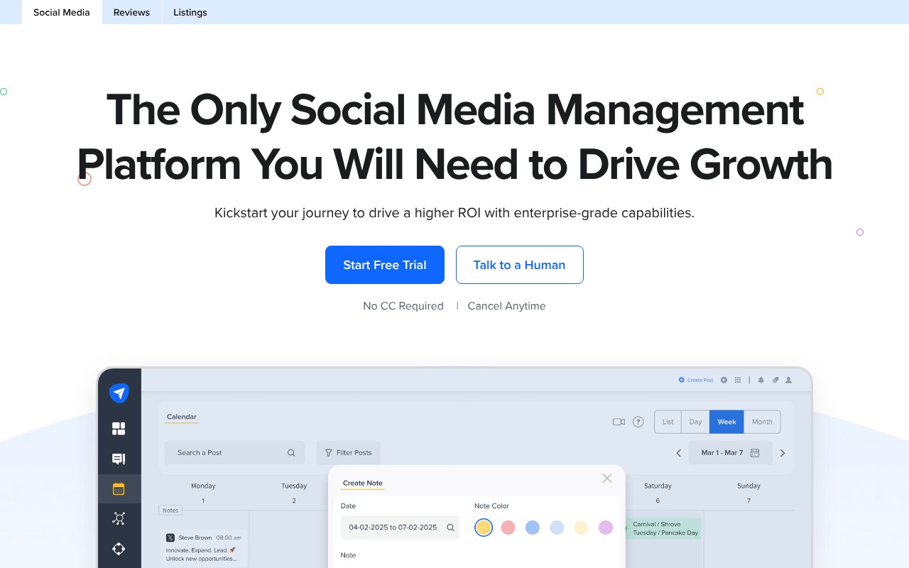Select the purple note color swatch
This screenshot has height=568, width=909.
click(x=606, y=528)
